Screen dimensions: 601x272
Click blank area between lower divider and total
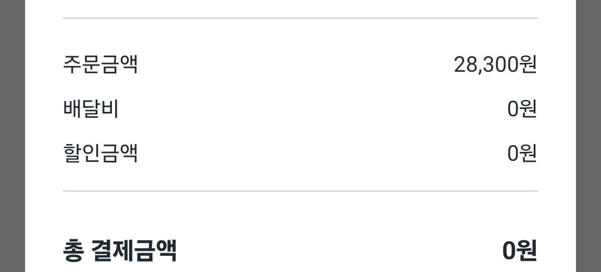click(300, 217)
